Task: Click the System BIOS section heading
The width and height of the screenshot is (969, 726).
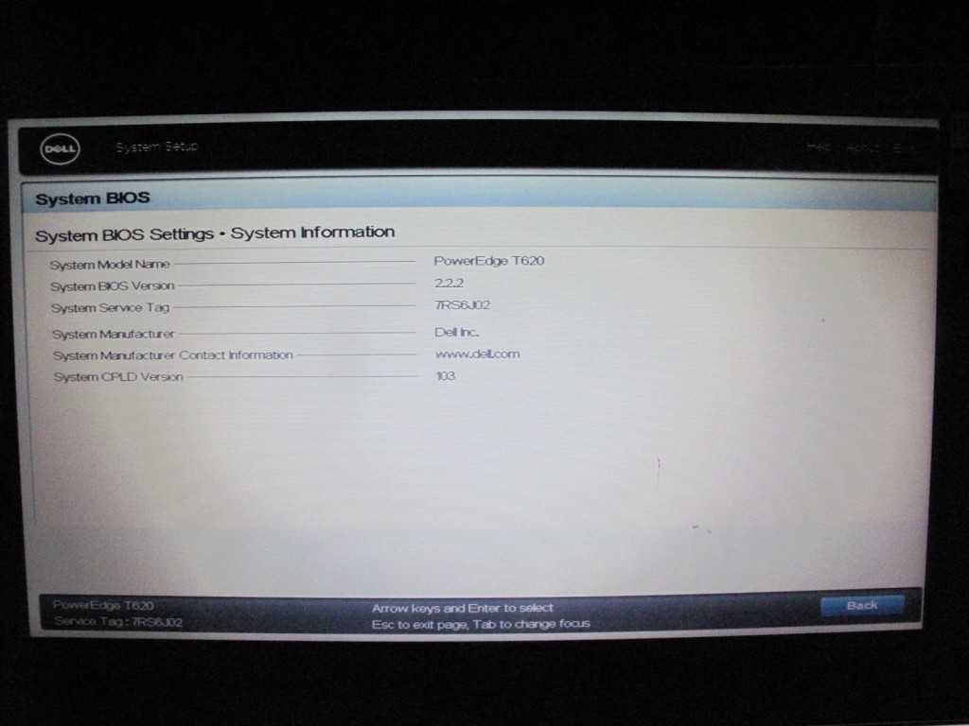Action: point(93,199)
